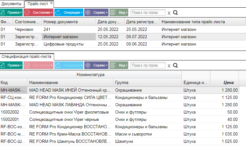The height and width of the screenshot is (146, 246).
Task: Click code 15002001 cell
Action: pyautogui.click(x=13, y=120)
